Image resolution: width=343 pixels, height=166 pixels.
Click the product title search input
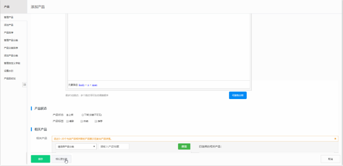(x=114, y=146)
